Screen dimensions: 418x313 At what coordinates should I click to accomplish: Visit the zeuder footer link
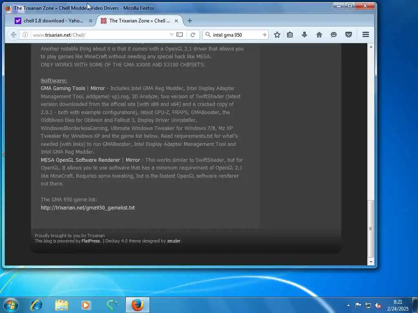[x=173, y=241]
